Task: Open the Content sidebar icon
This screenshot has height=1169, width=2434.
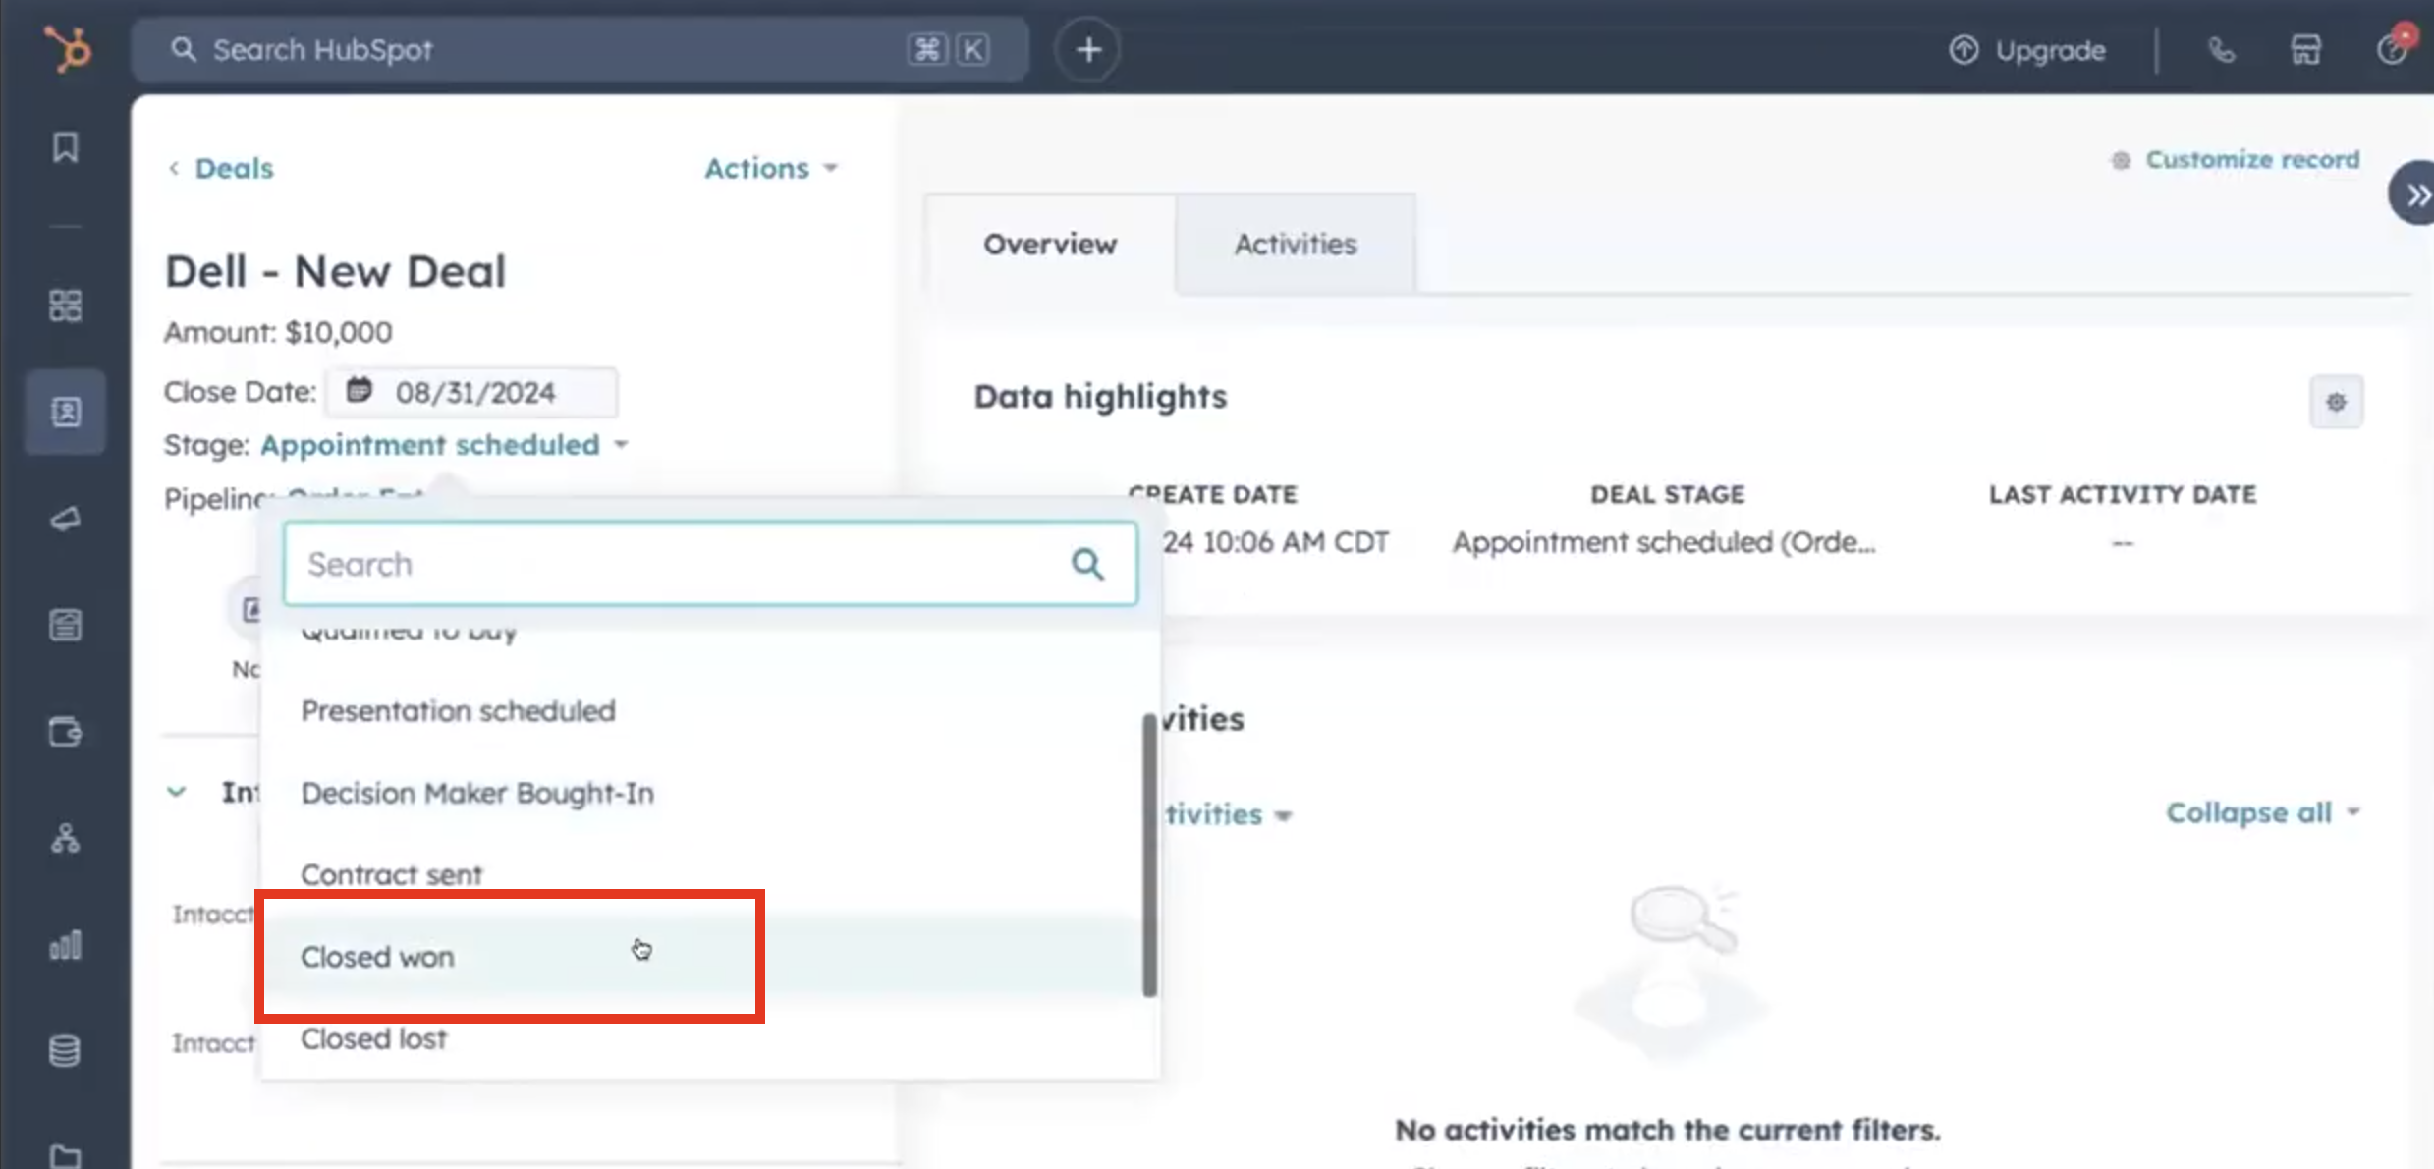Action: coord(66,625)
